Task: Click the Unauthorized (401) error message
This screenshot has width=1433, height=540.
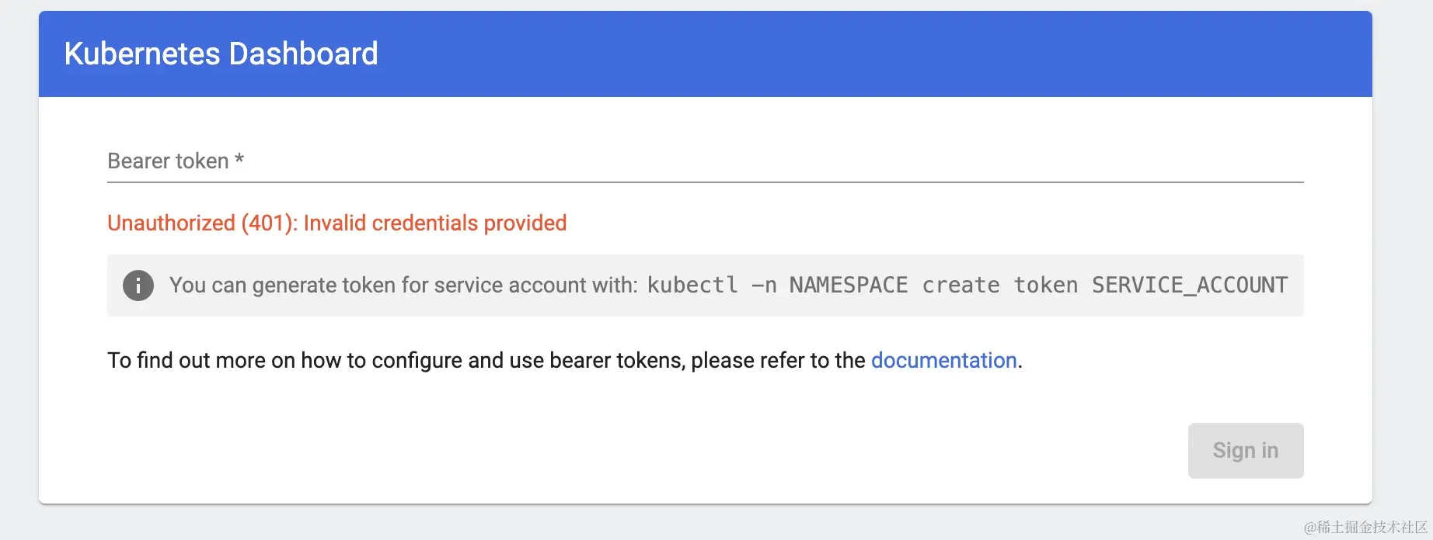Action: click(x=336, y=223)
